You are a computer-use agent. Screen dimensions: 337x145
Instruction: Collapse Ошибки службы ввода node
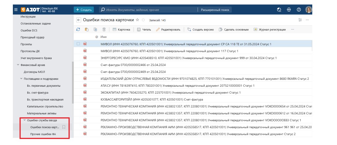(24, 120)
